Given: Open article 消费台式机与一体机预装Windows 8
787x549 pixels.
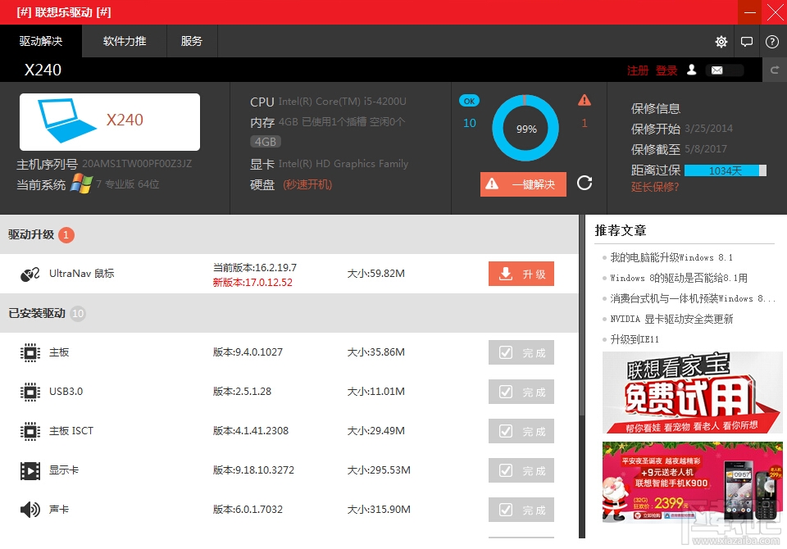Looking at the screenshot, I should coord(693,298).
